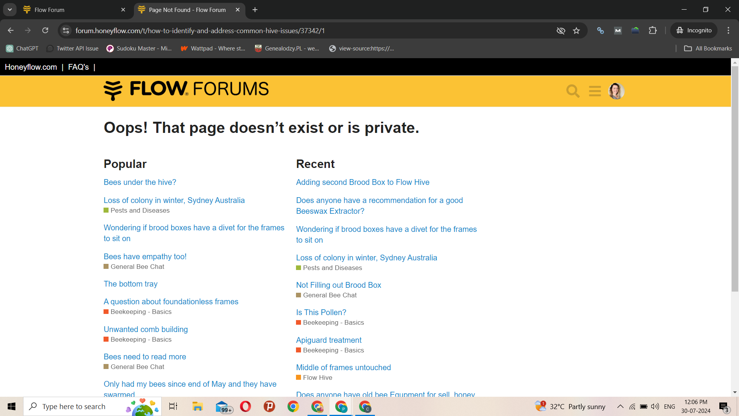Open a new browser tab
The image size is (739, 416).
[255, 10]
